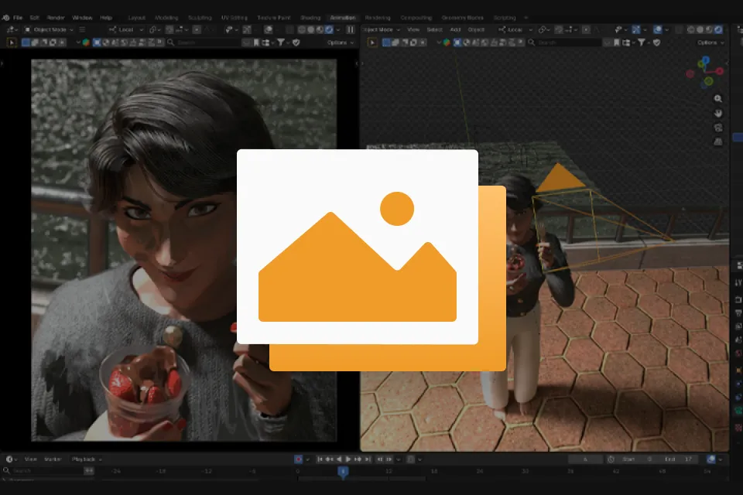Switch to the Texture Paint workspace tab
743x495 pixels.
click(273, 18)
